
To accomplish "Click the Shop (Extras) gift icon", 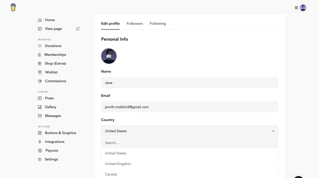I will pos(40,64).
